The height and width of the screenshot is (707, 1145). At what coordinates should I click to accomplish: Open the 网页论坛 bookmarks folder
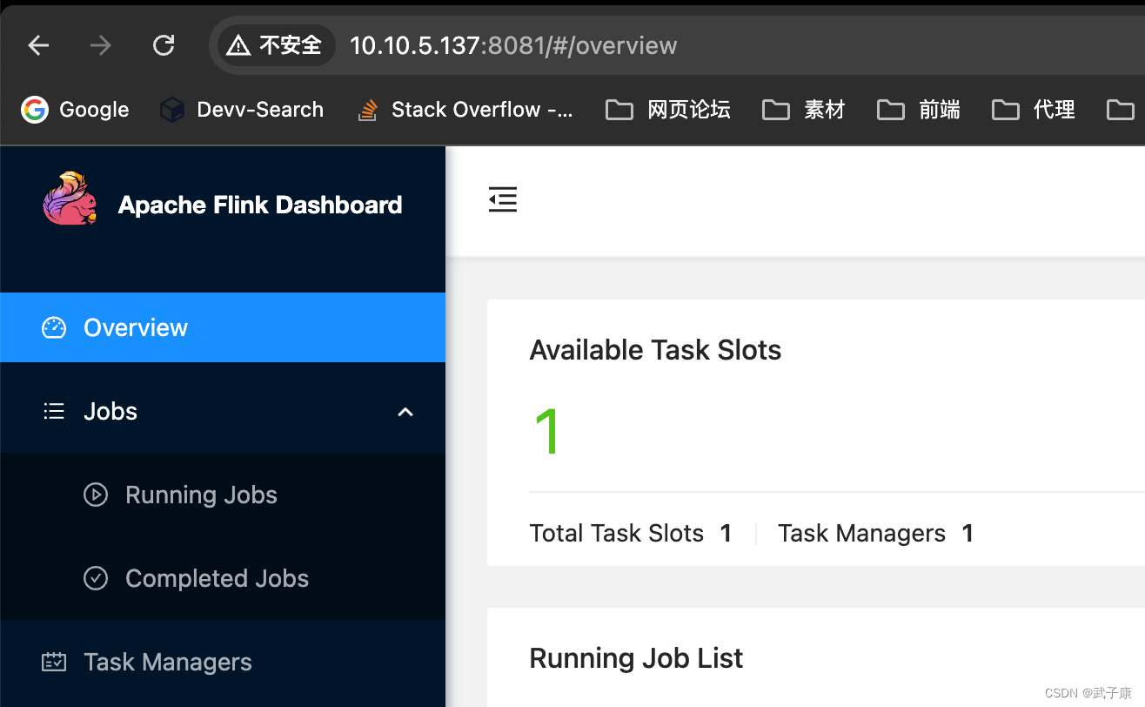(667, 109)
